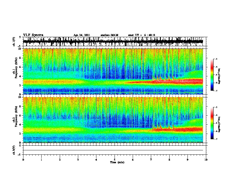The height and width of the screenshot is (179, 232).
Task: Click the "-3" label on ch.1 color scale
Action: click(x=216, y=59)
